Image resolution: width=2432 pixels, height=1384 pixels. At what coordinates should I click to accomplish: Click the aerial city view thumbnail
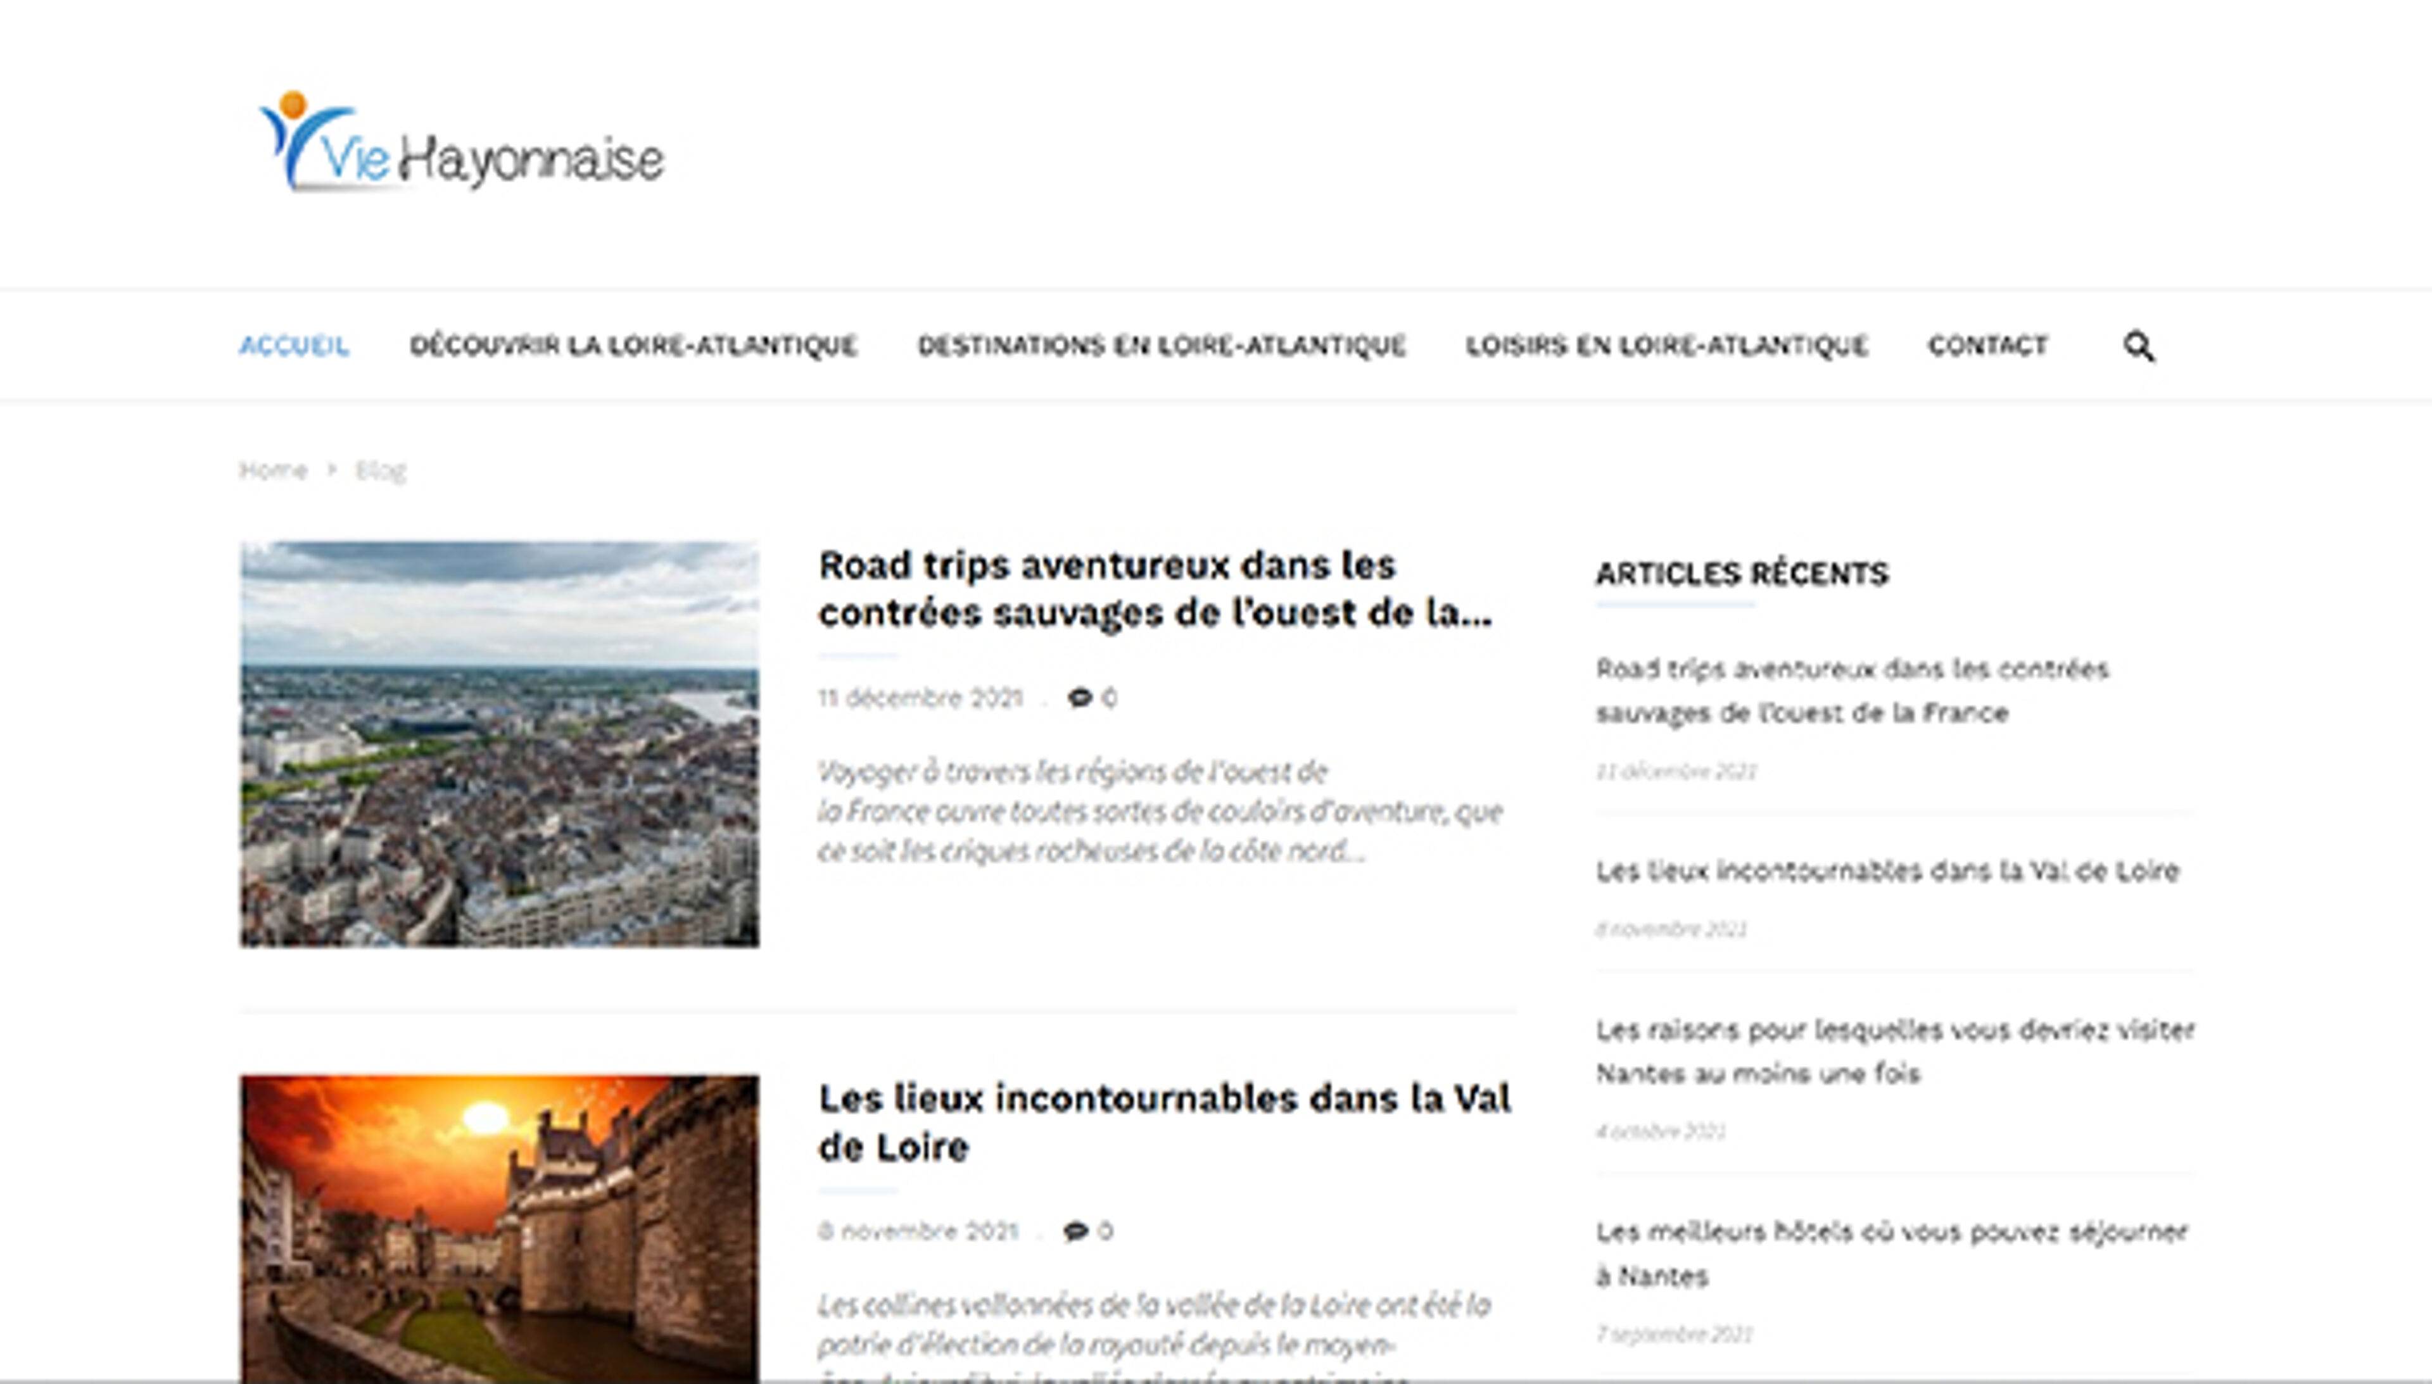(x=499, y=745)
